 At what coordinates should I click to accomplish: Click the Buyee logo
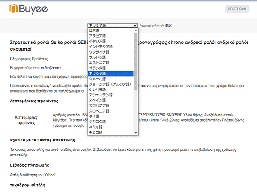[x=29, y=9]
